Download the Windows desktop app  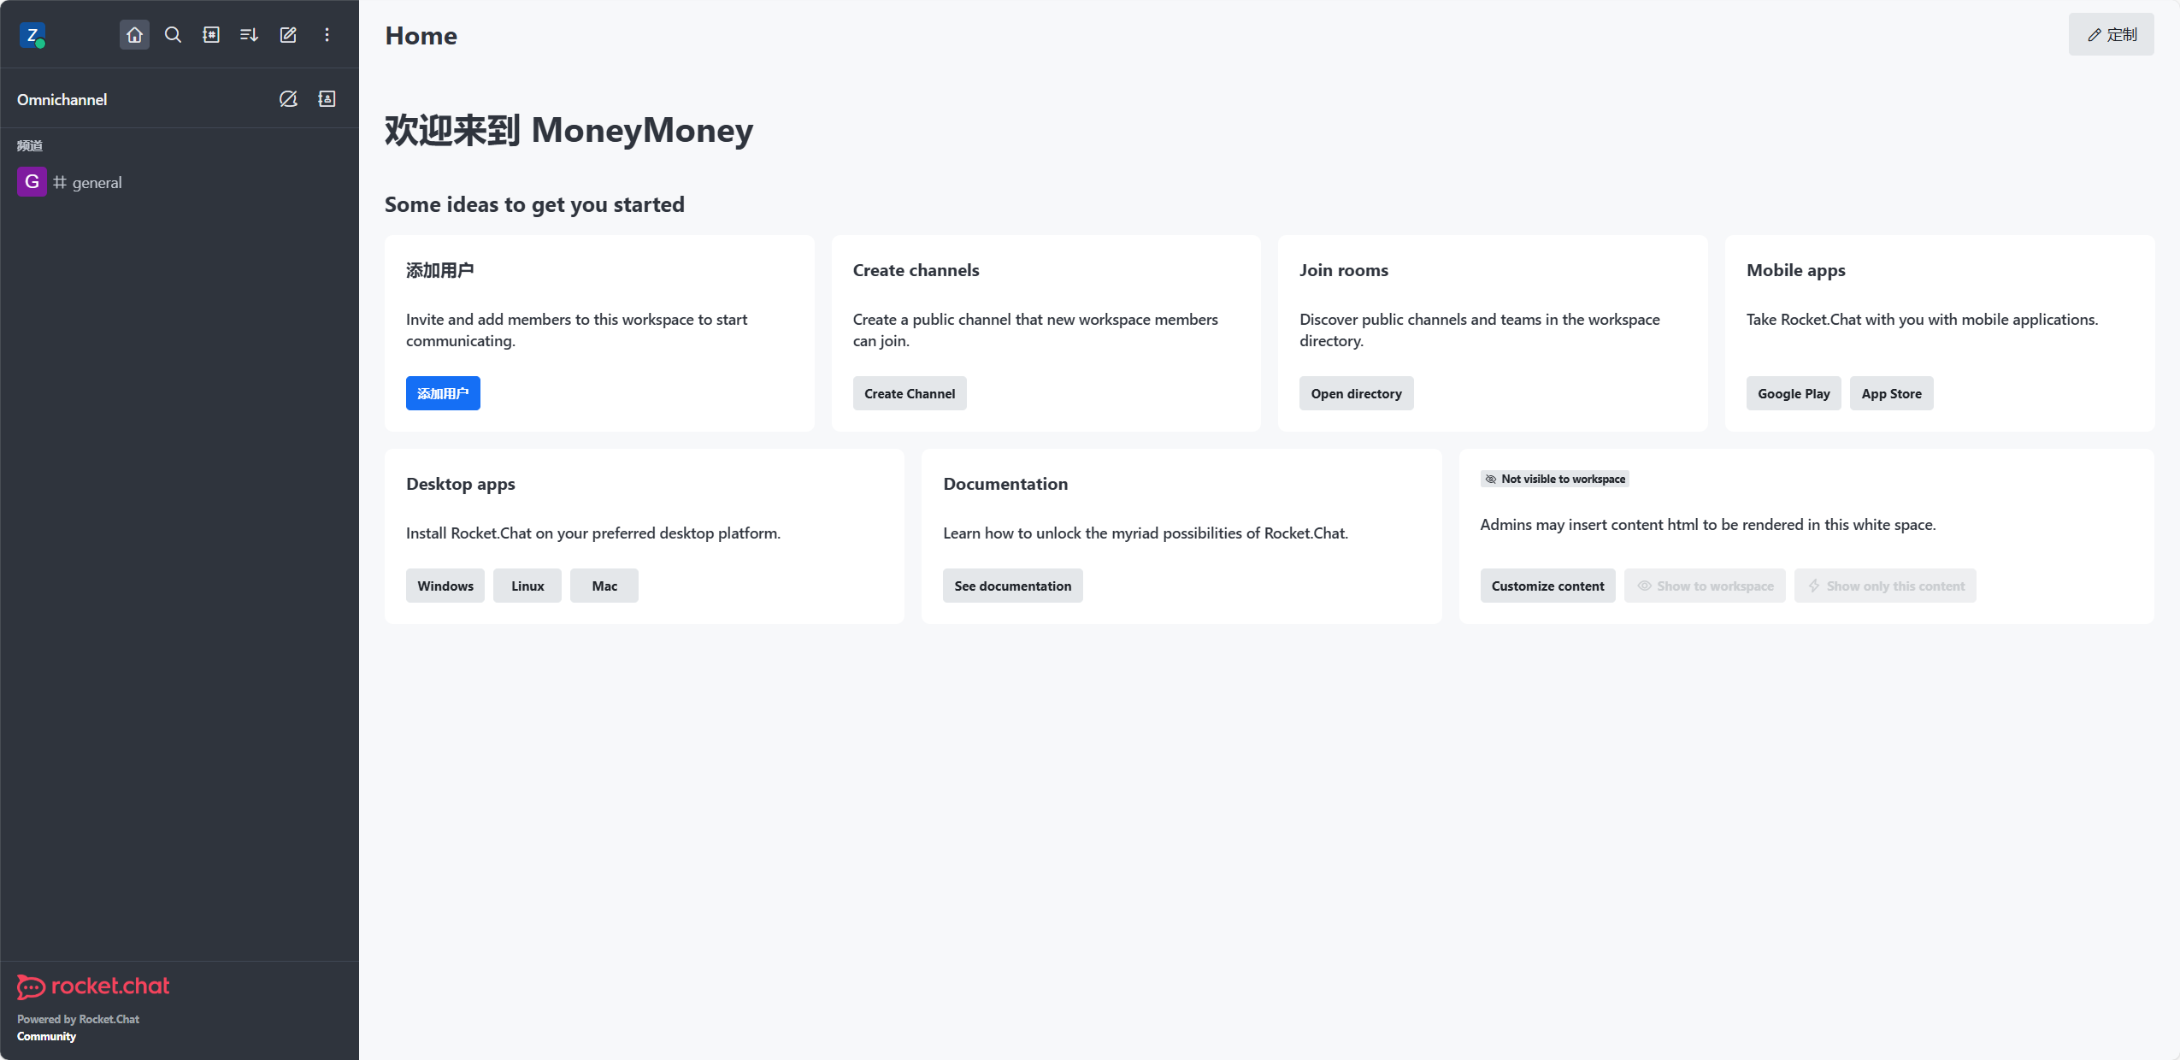[x=445, y=586]
